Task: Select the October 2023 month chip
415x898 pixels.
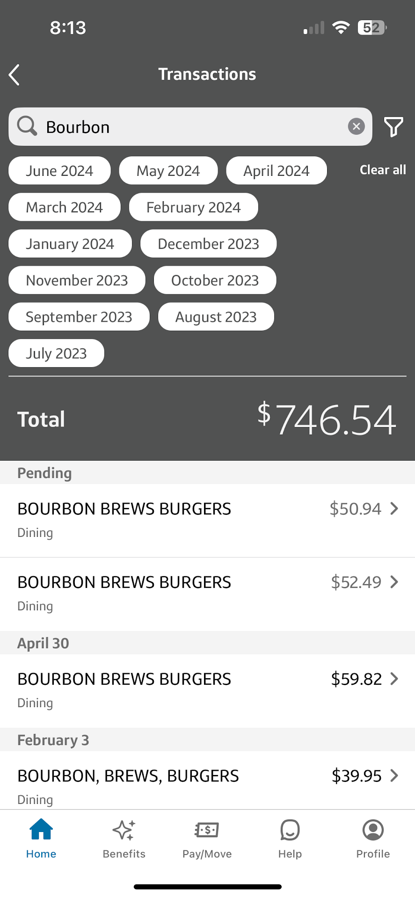Action: 215,280
